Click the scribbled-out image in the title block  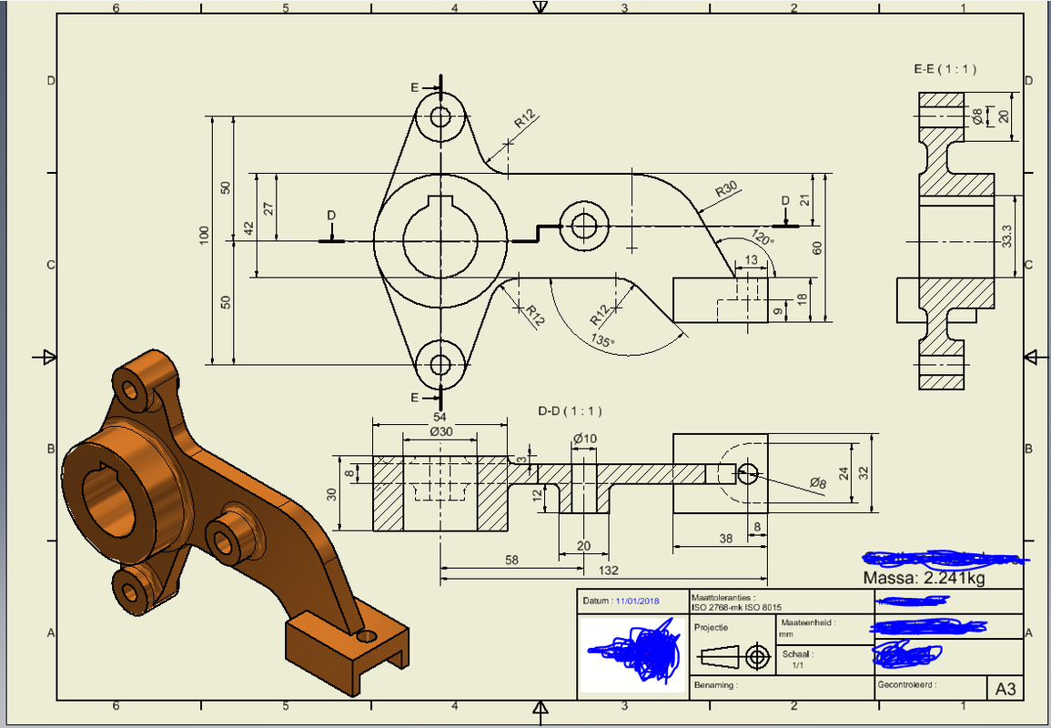632,655
